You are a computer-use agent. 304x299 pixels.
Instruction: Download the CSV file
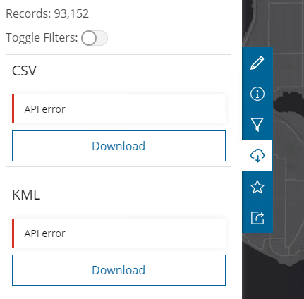coord(118,146)
